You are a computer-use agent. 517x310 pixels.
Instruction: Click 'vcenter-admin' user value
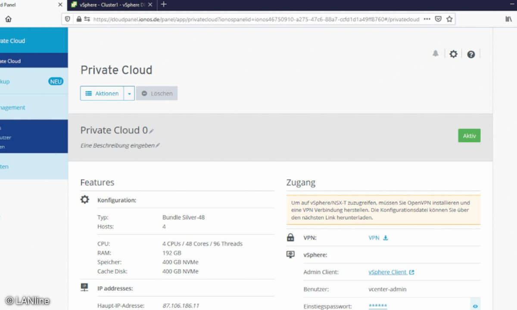387,289
